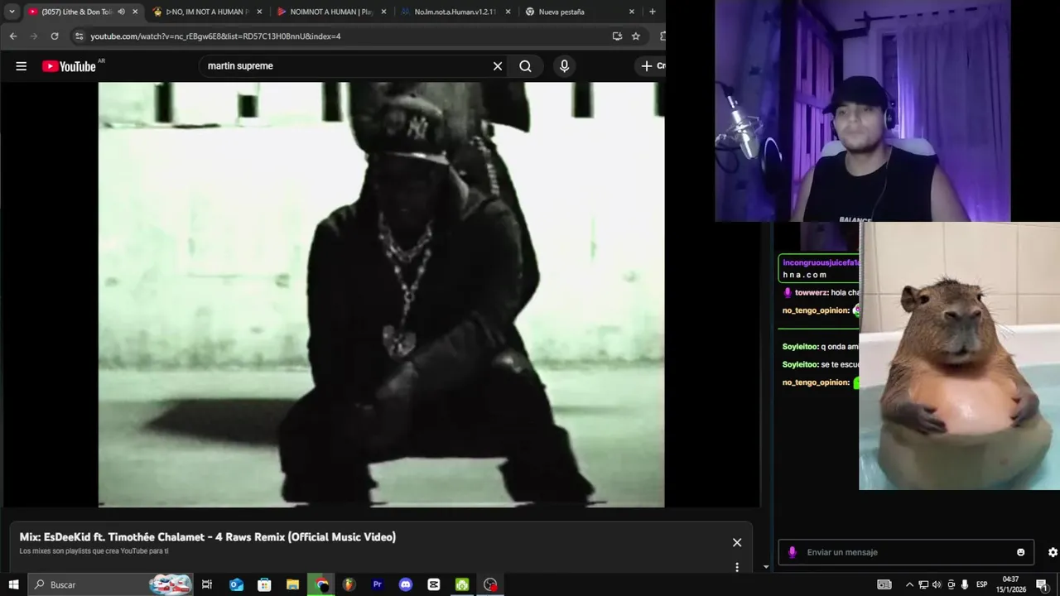Select the youtube.com URL in address bar
The width and height of the screenshot is (1060, 596).
tap(215, 36)
